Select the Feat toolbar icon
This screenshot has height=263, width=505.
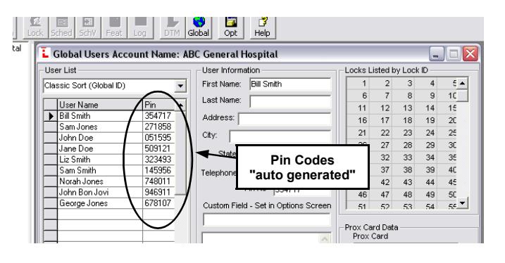pos(114,27)
